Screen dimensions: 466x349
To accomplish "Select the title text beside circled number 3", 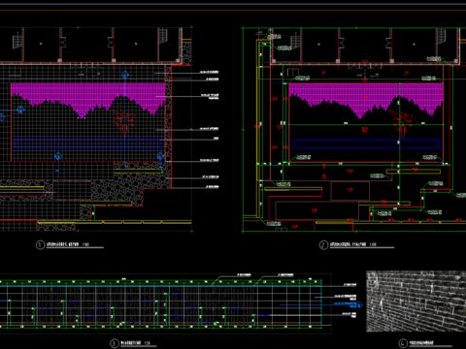I will click(x=135, y=343).
